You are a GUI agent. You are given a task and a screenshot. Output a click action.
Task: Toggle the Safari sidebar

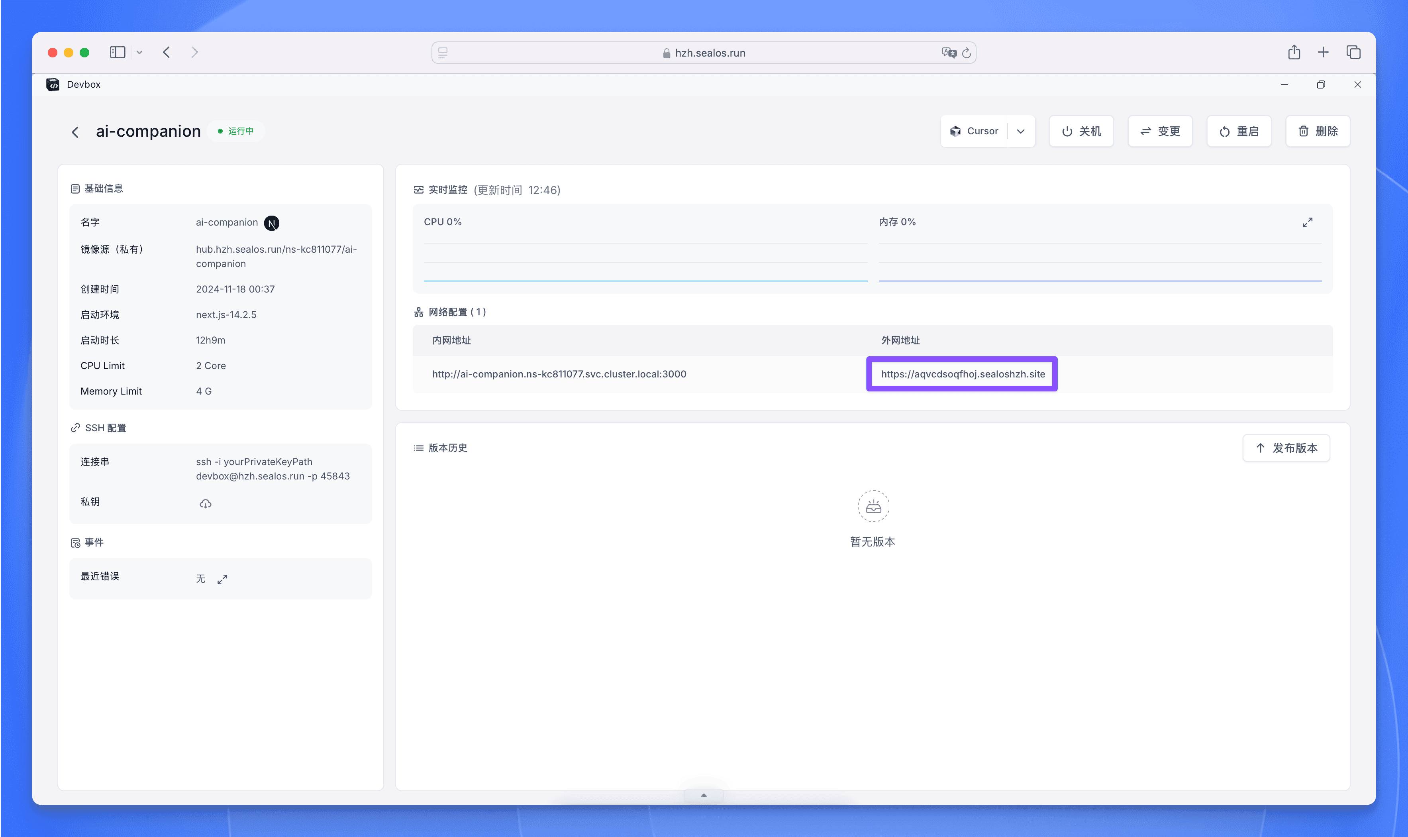coord(117,53)
